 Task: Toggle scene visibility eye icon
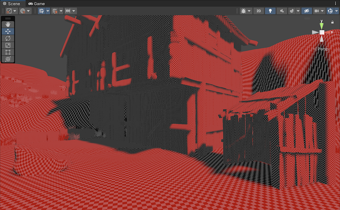pyautogui.click(x=306, y=11)
